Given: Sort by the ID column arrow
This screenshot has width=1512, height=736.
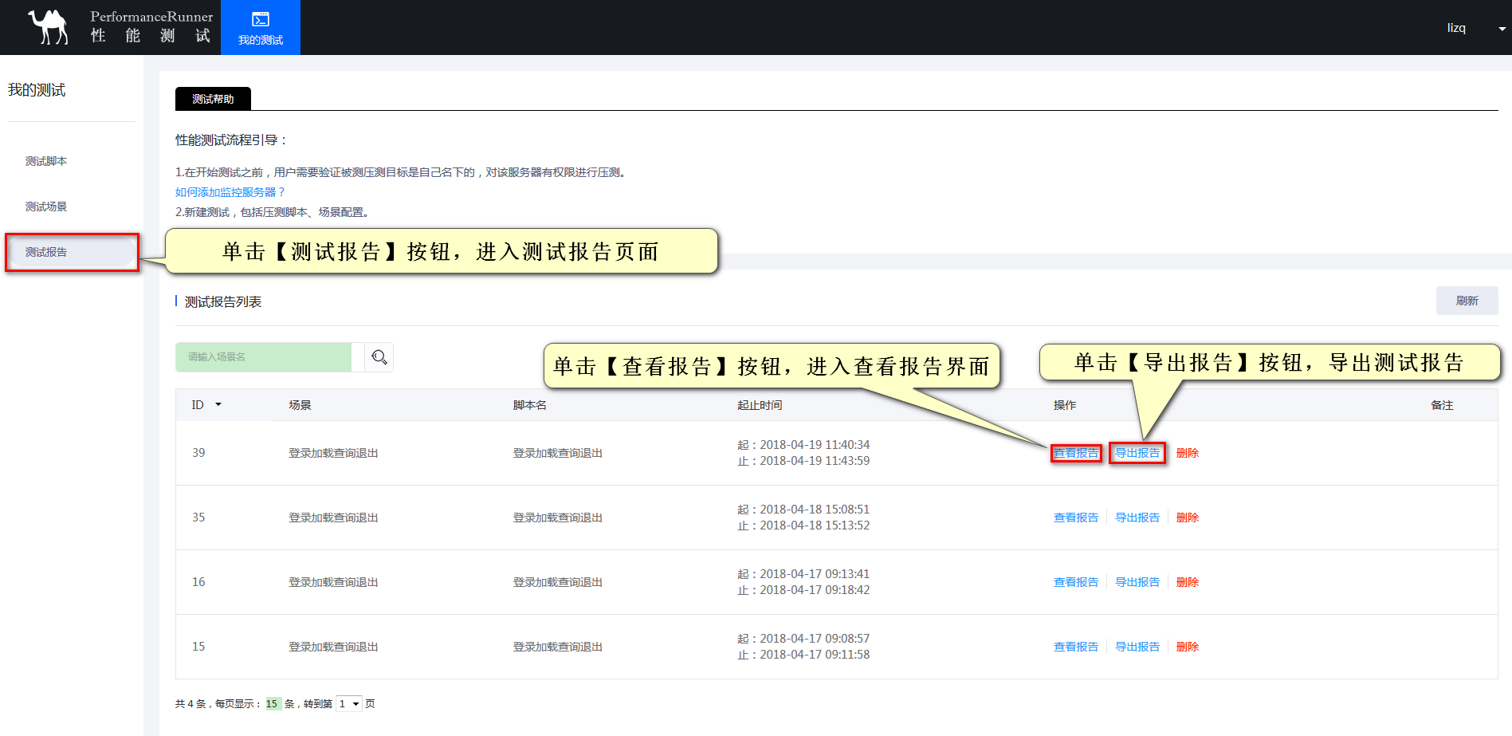Looking at the screenshot, I should pos(218,405).
